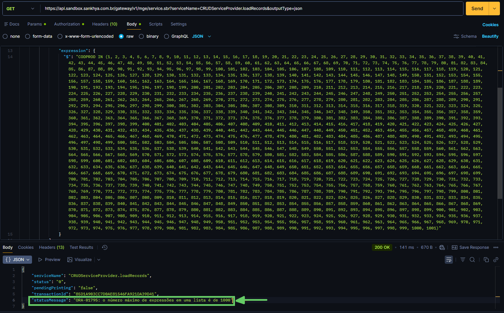The image size is (504, 313).
Task: Beautify the request body
Action: coord(490,36)
